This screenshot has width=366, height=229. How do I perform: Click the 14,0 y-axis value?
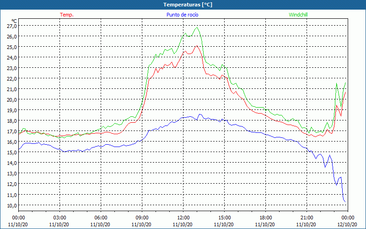point(12,163)
